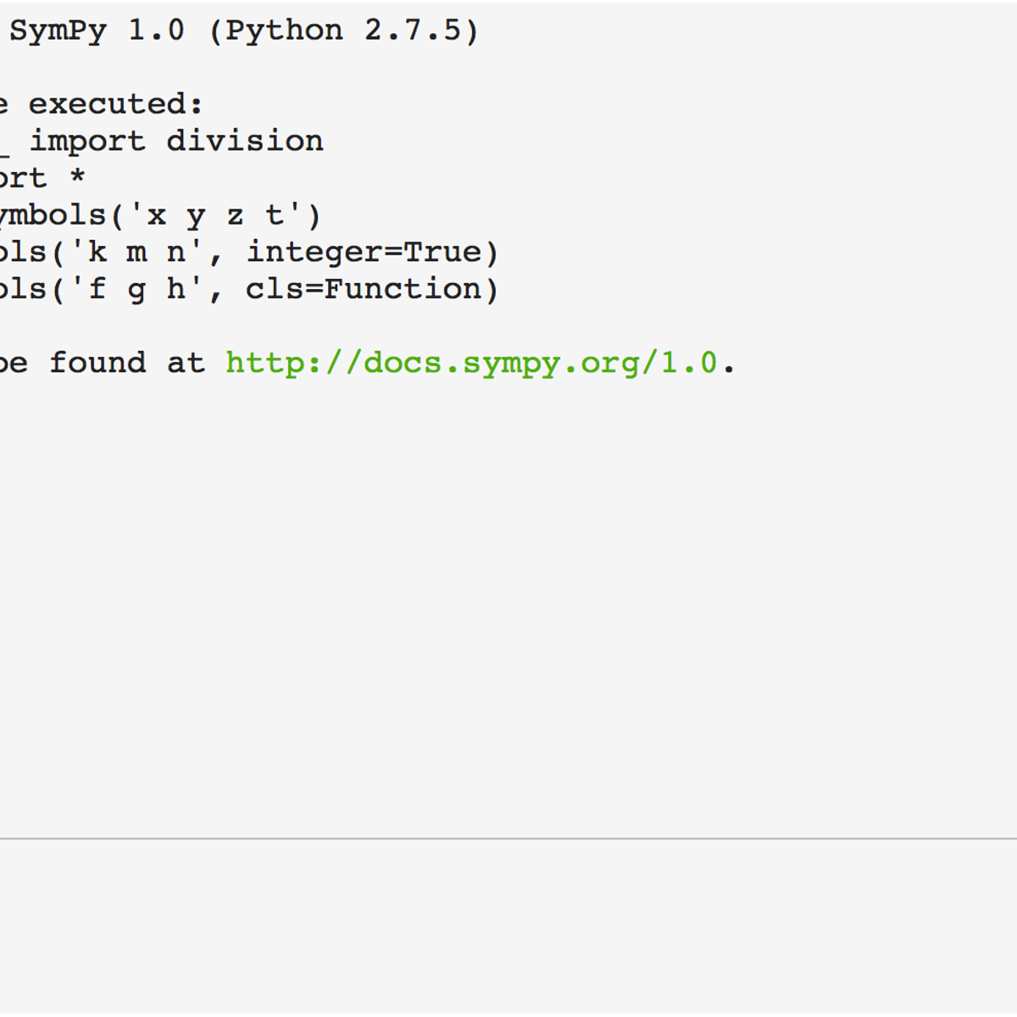
Task: Click the 'k m n' symbols string
Action: click(136, 253)
